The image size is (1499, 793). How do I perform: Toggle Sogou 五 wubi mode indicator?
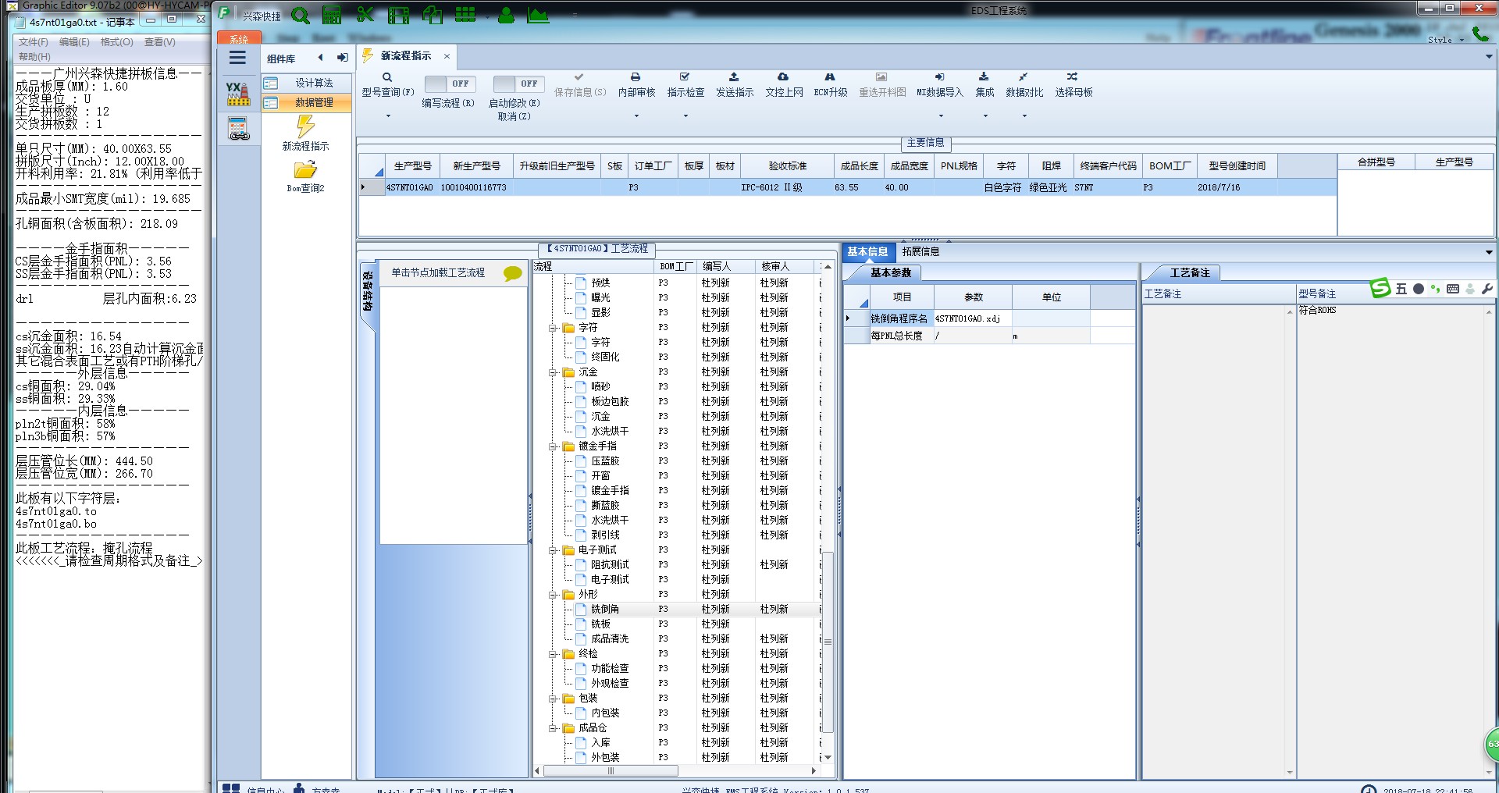point(1401,289)
